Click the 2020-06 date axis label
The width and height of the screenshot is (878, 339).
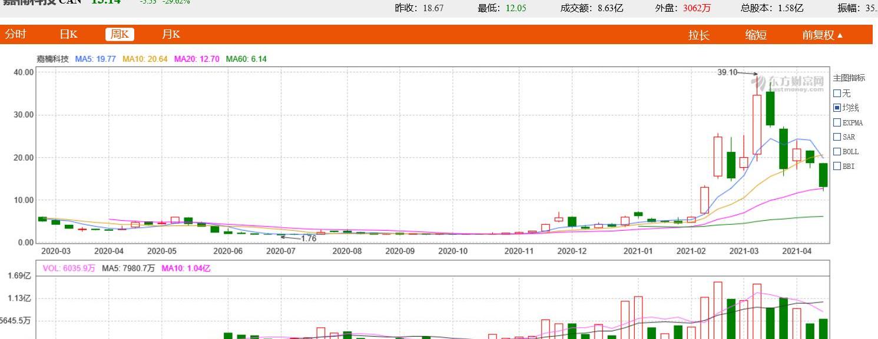click(228, 251)
